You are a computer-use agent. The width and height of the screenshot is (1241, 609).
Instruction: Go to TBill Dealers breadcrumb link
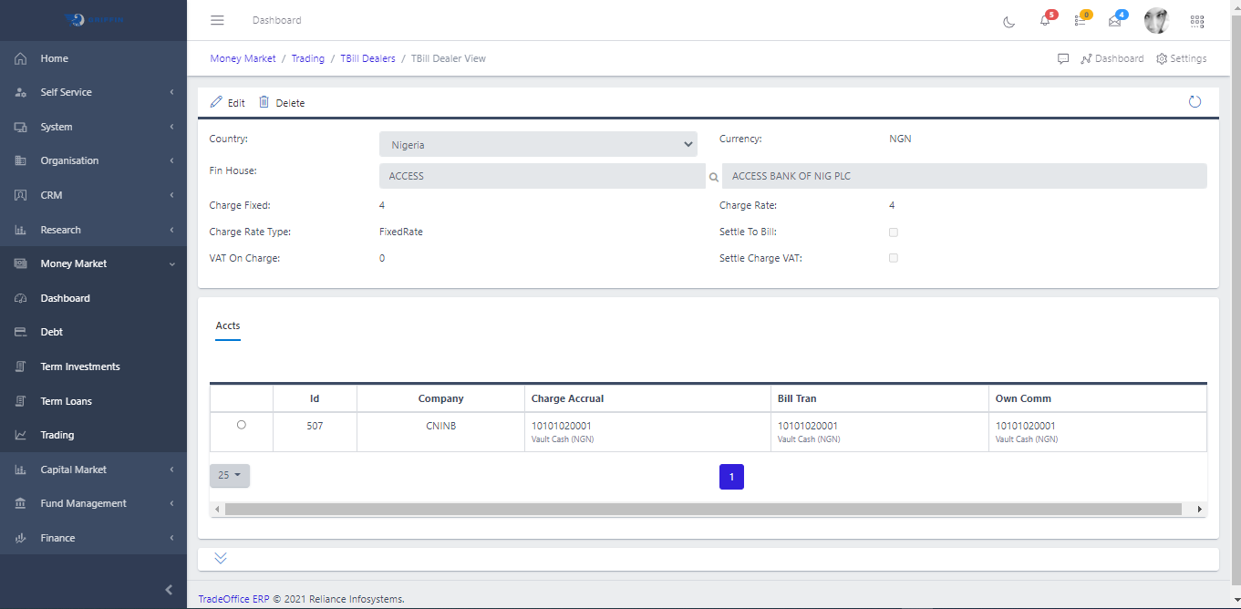pyautogui.click(x=367, y=58)
